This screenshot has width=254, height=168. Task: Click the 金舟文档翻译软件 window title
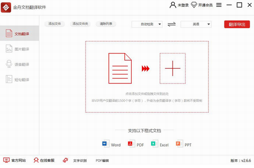[30, 7]
